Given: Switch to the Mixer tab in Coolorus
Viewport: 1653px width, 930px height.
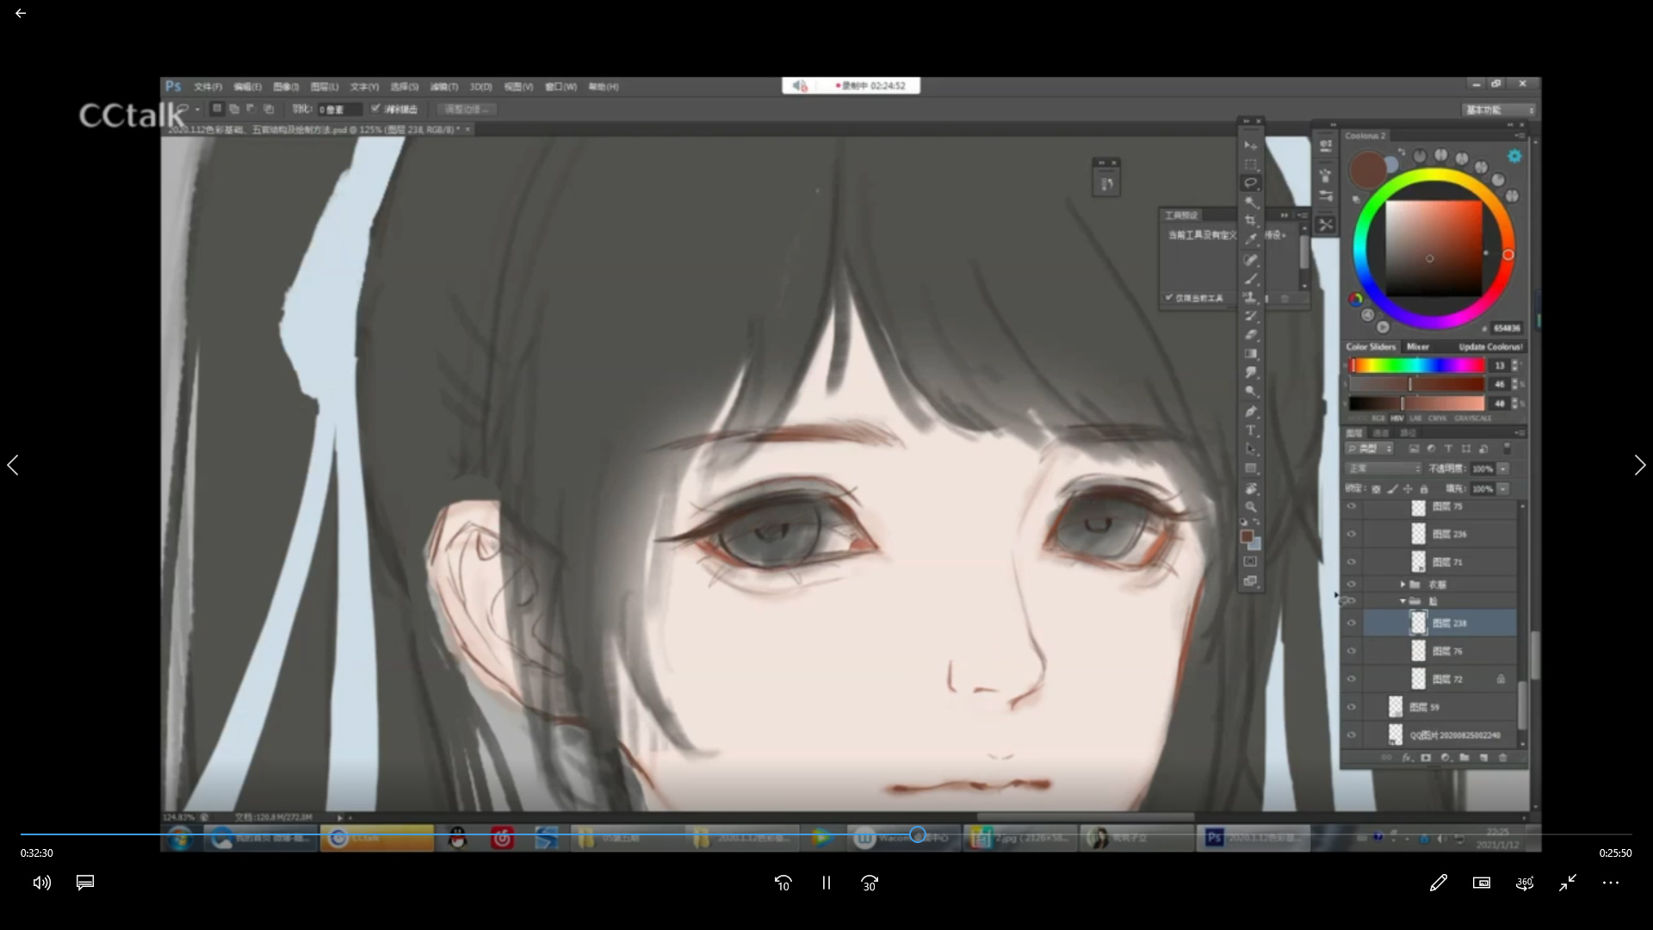Looking at the screenshot, I should [x=1417, y=346].
